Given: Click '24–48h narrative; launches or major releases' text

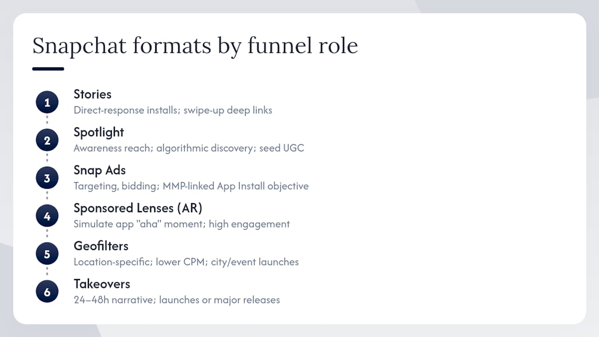Looking at the screenshot, I should click(x=177, y=300).
